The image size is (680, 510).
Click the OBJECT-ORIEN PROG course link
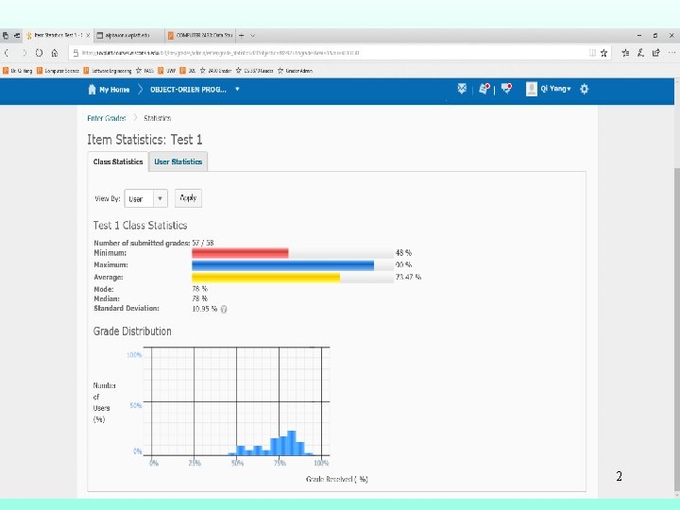coord(188,90)
